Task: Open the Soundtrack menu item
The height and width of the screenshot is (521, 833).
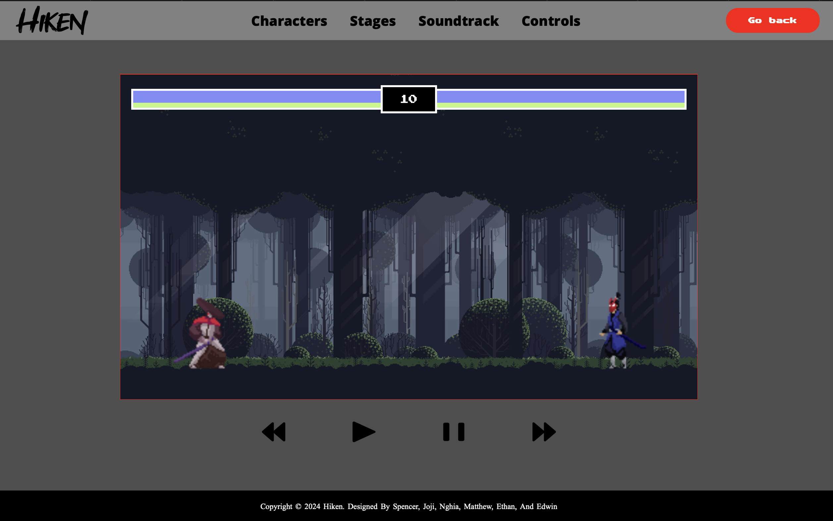Action: pyautogui.click(x=458, y=21)
